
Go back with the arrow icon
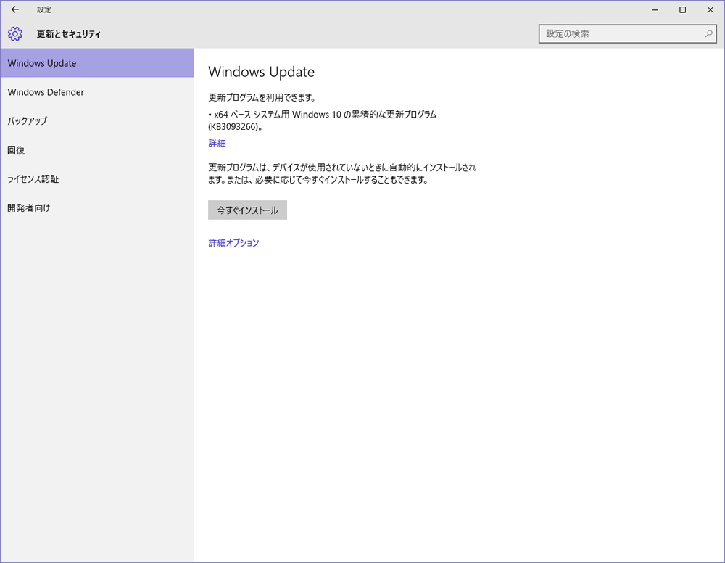(x=14, y=9)
